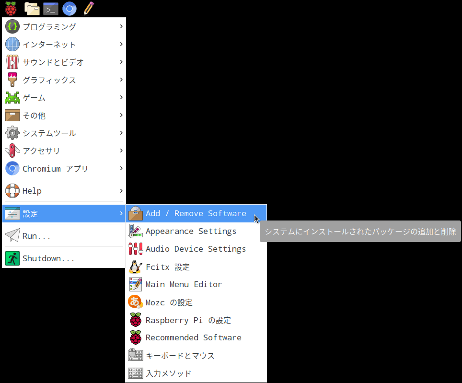Click the Recommended Software raspberry icon

coord(136,337)
